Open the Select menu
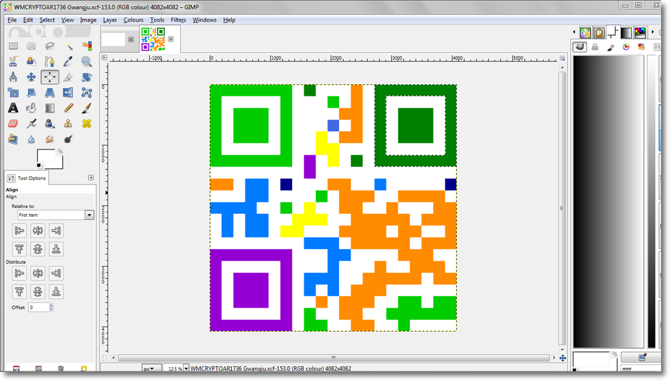This screenshot has height=382, width=671. 47,20
